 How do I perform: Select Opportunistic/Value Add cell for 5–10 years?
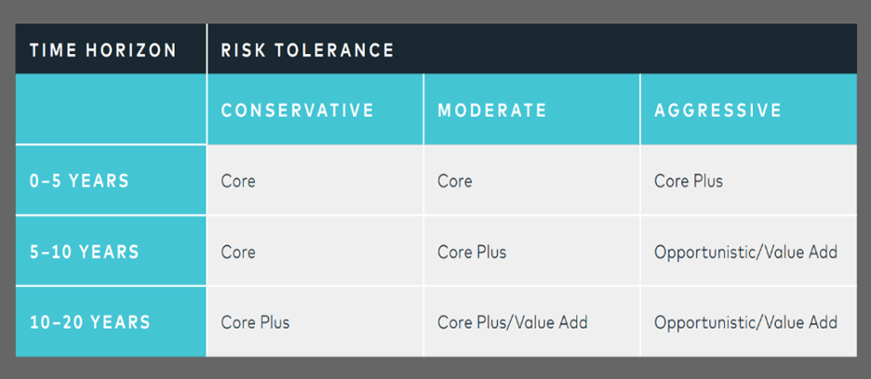click(748, 252)
